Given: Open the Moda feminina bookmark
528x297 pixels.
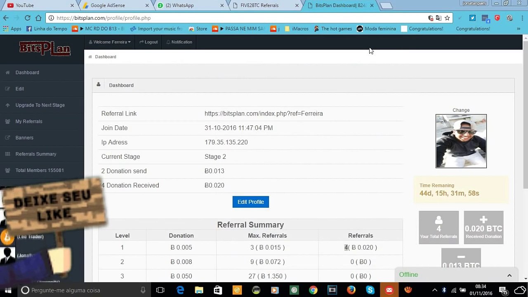Looking at the screenshot, I should point(376,29).
